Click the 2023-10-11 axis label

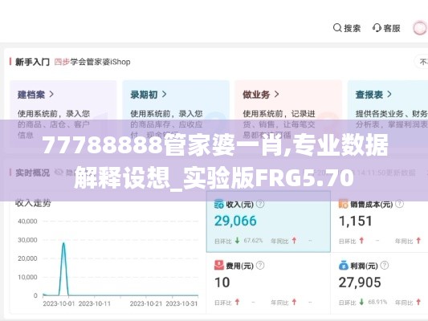tap(95, 303)
